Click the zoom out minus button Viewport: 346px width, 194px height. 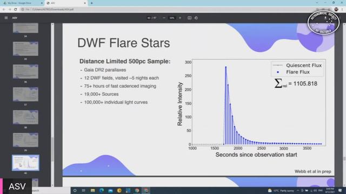(164, 18)
